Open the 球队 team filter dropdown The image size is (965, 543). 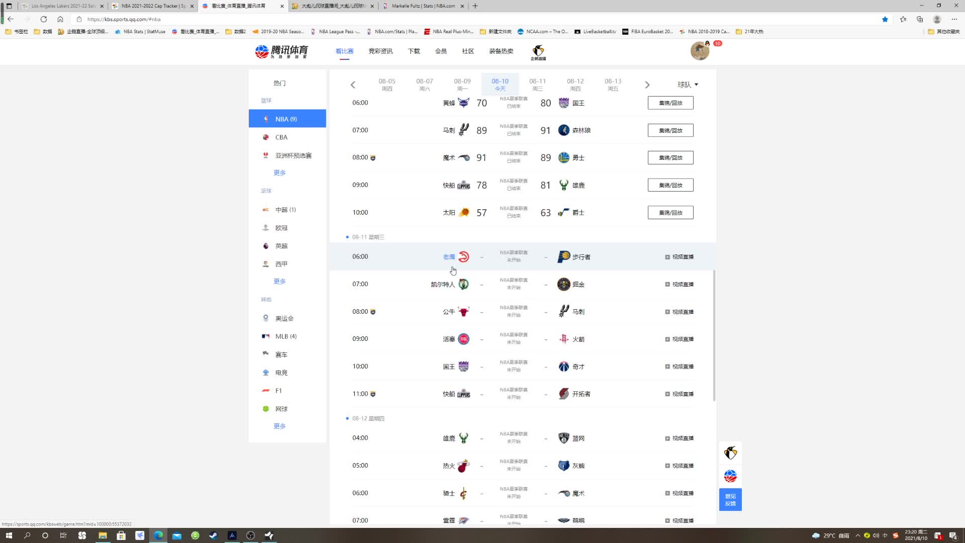tap(688, 84)
